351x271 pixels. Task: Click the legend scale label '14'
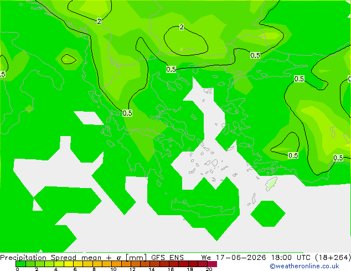pyautogui.click(x=152, y=269)
